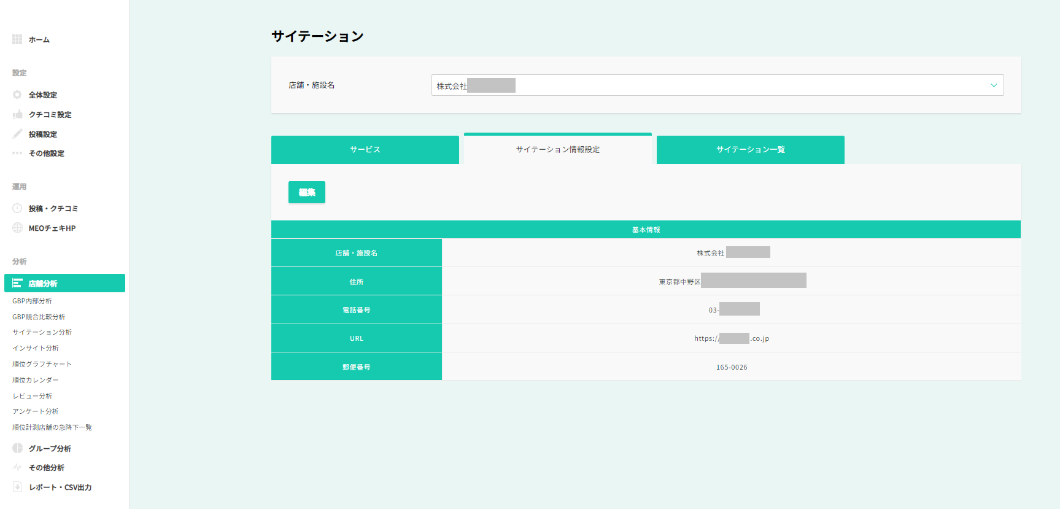
Task: Click the 店舗・施設名 selection field
Action: tap(706, 85)
